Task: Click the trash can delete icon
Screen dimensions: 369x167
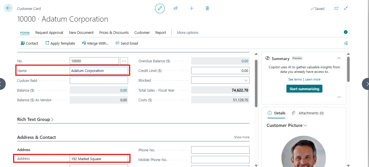Action: [207, 9]
